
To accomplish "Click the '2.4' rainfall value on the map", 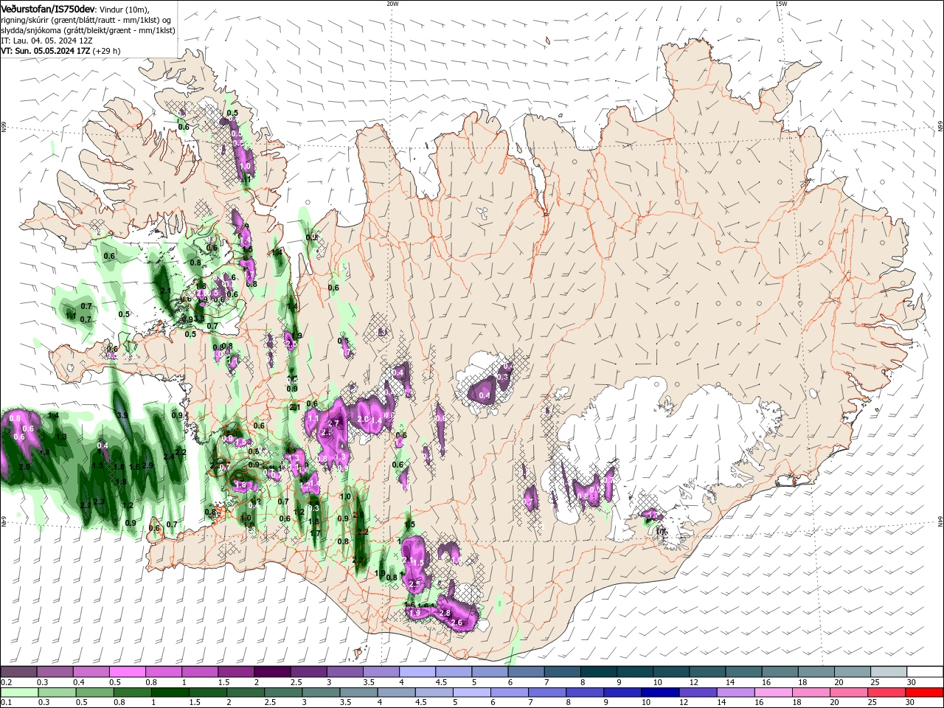I will pos(170,457).
